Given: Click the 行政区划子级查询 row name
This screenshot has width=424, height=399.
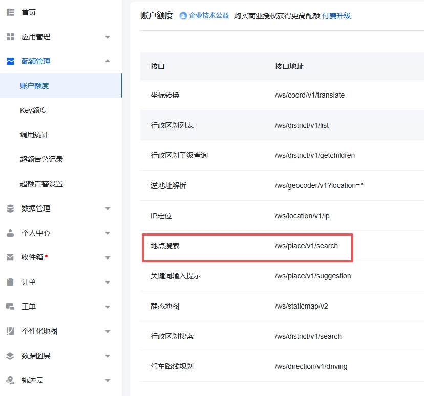Looking at the screenshot, I should [x=179, y=155].
